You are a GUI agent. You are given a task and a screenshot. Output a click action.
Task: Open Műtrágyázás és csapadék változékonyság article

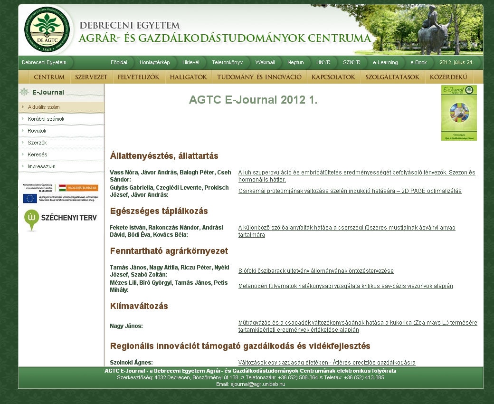coord(358,326)
